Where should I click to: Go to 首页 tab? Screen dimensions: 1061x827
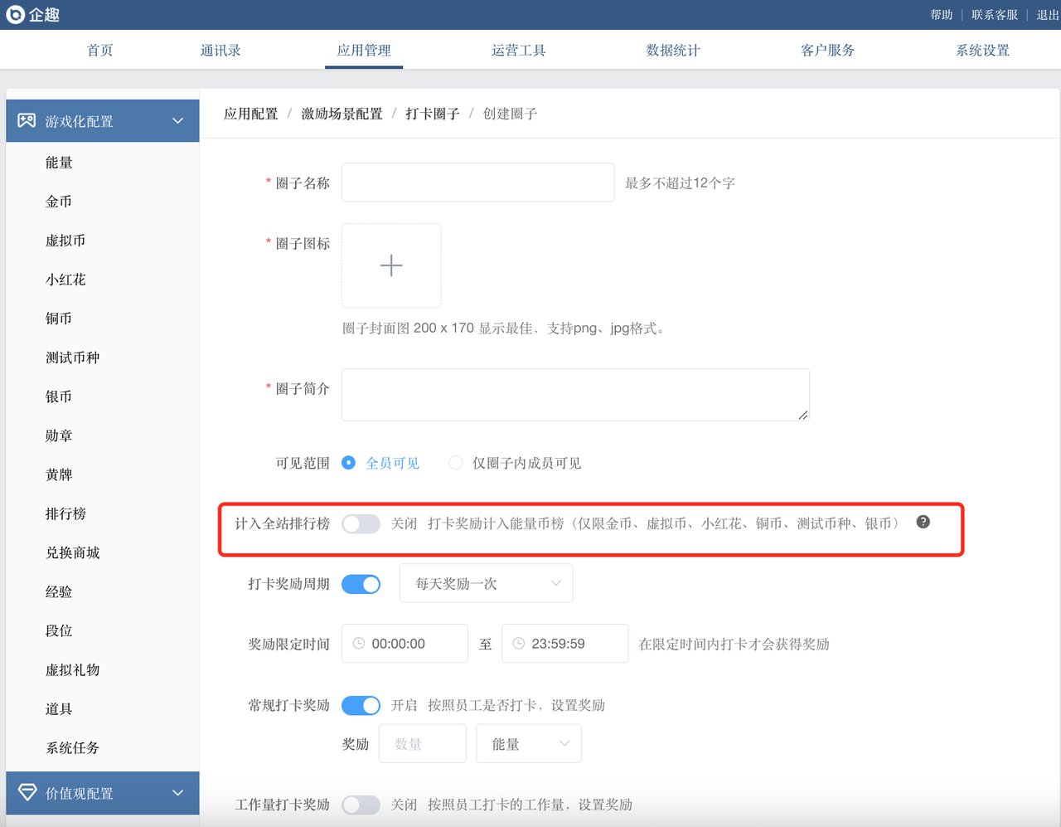click(100, 51)
